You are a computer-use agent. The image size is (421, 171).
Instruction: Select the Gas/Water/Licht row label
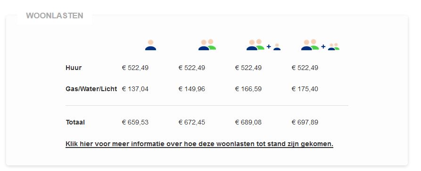pyautogui.click(x=91, y=89)
